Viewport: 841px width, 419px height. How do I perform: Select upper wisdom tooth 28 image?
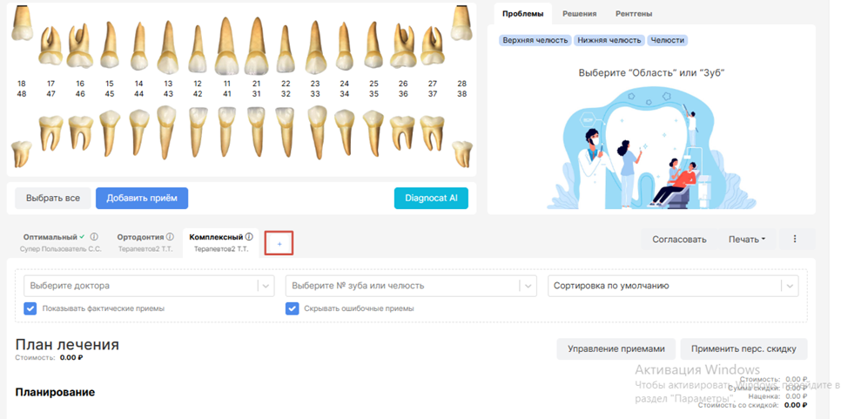coord(461,23)
